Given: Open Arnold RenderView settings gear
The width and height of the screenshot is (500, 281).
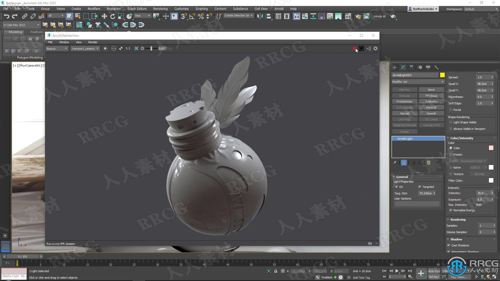Looking at the screenshot, I should (375, 49).
